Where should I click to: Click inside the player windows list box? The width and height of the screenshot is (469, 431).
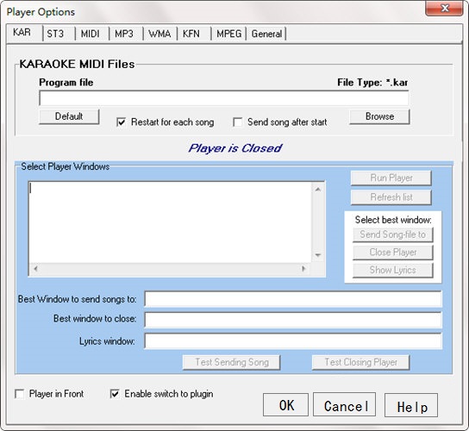[x=170, y=222]
